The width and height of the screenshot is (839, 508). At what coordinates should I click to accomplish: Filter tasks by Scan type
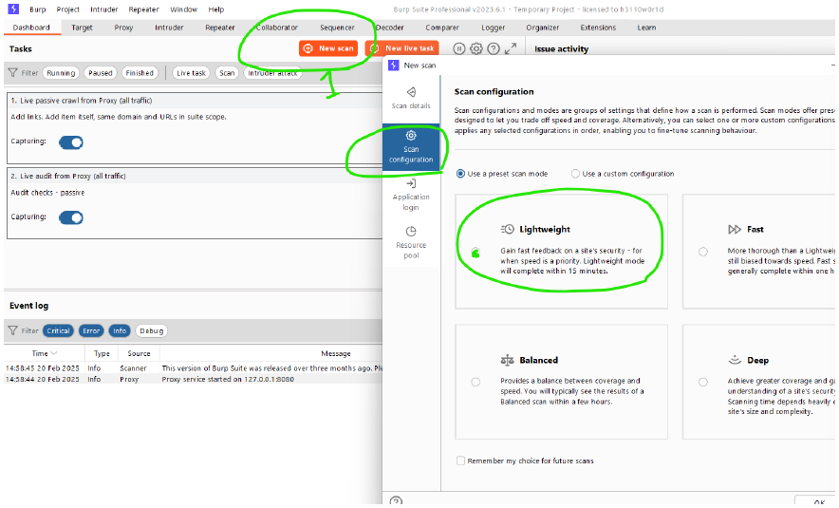tap(227, 73)
